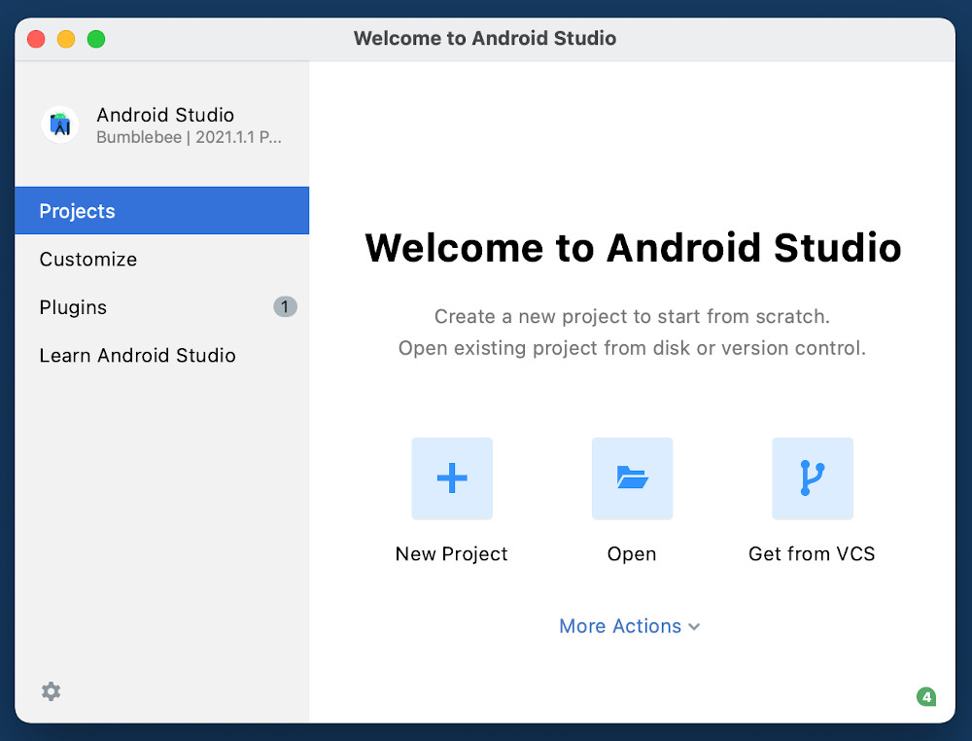Click the 'Open existing project from disk' line
Viewport: 972px width, 741px height.
tap(632, 348)
